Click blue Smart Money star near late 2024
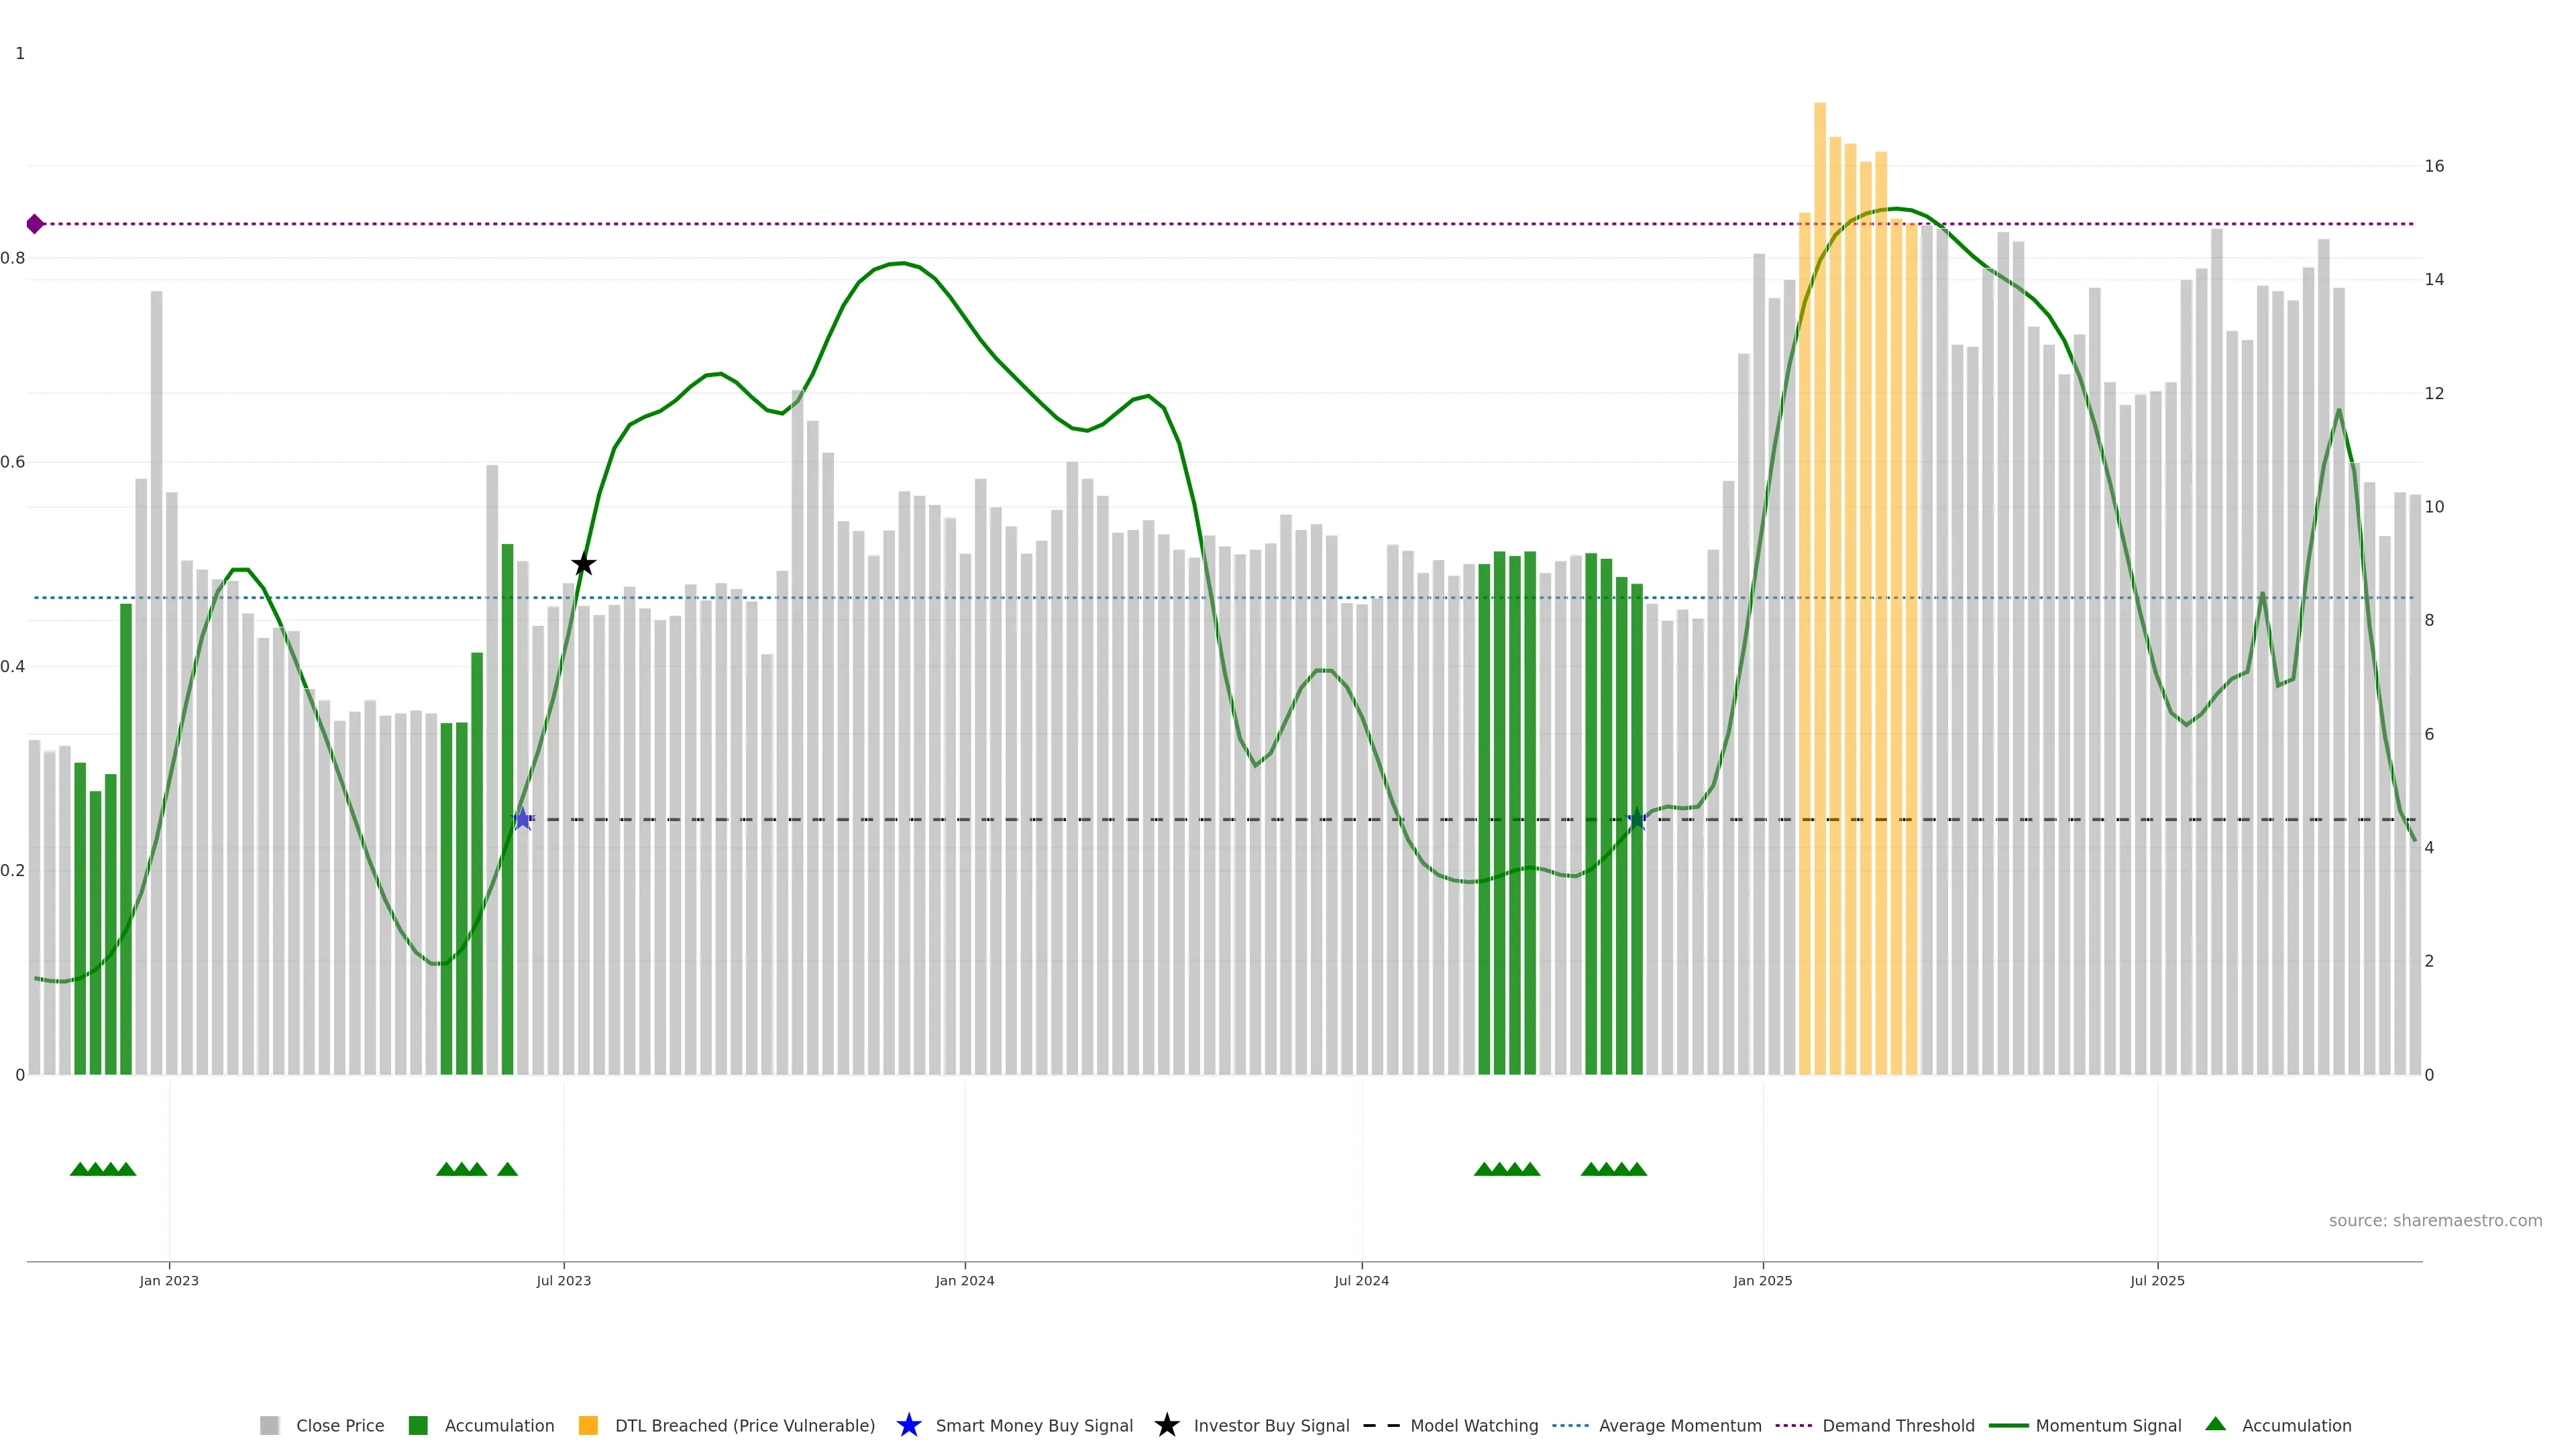 1636,820
